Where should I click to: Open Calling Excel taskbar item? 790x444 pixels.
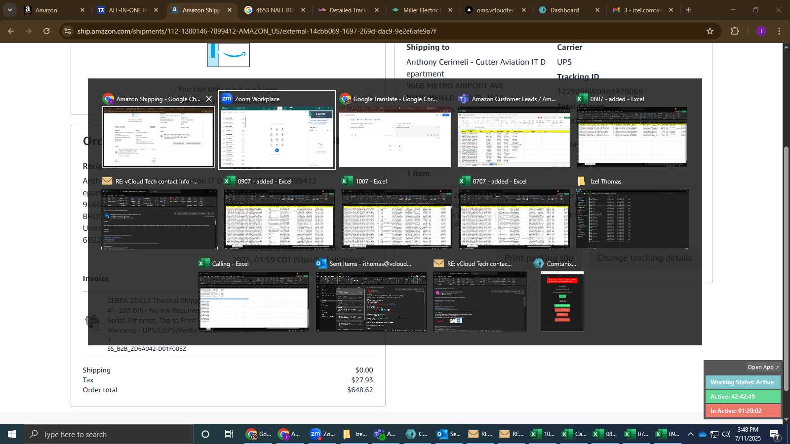575,434
